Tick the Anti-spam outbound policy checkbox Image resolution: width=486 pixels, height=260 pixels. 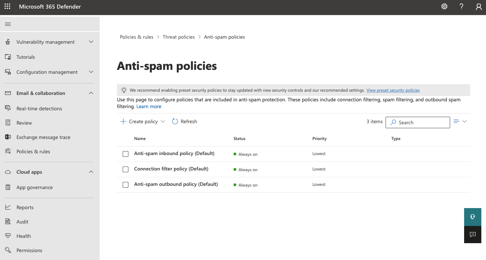coord(126,185)
